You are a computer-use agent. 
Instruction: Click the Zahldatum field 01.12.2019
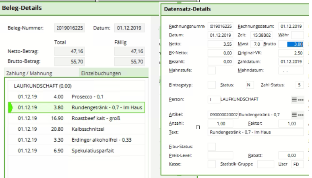tap(291, 62)
